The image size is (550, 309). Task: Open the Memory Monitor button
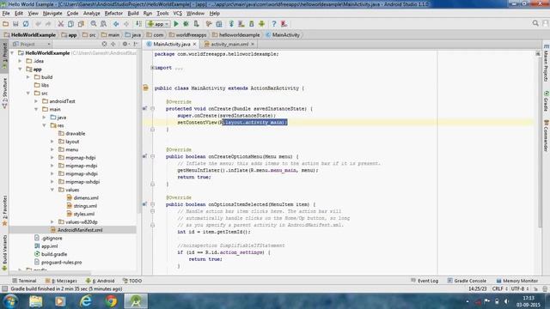pyautogui.click(x=517, y=281)
